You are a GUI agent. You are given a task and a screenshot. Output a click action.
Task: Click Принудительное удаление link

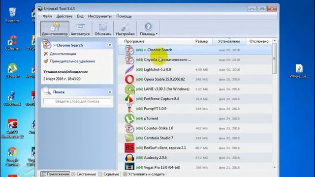[72, 61]
